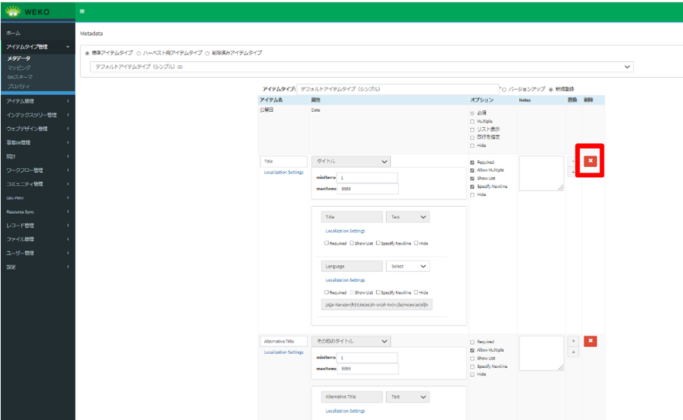Open the デフォルトアイテムタイプ (シンプル) selector
683x420 pixels.
pyautogui.click(x=361, y=67)
